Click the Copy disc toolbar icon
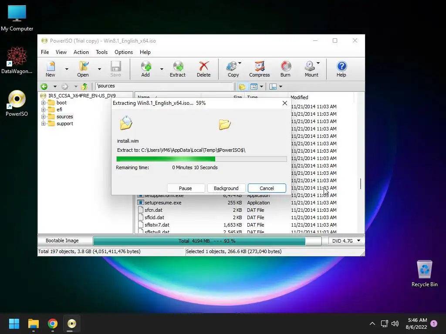 pyautogui.click(x=232, y=69)
